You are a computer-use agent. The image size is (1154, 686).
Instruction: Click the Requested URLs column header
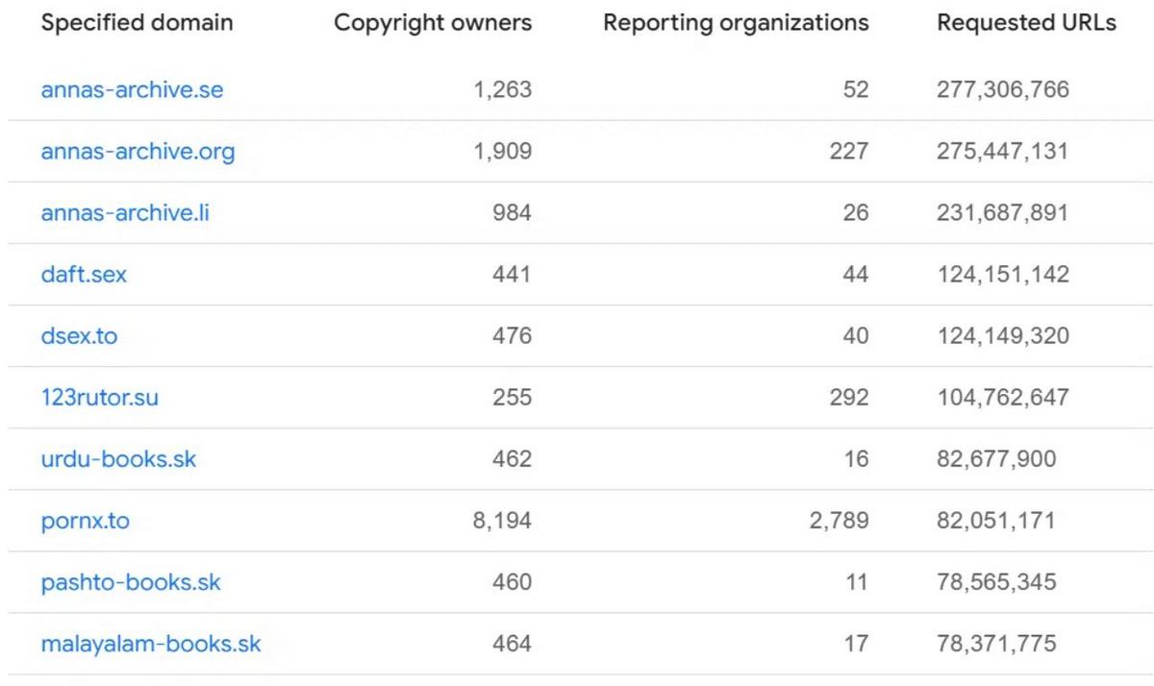[1026, 24]
